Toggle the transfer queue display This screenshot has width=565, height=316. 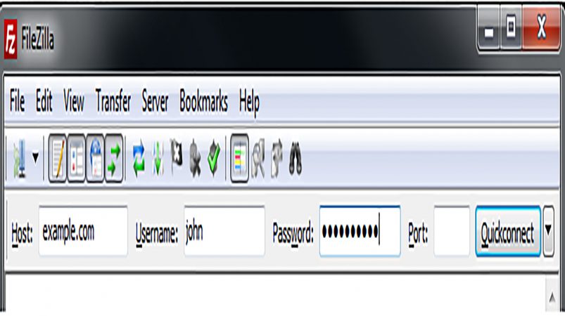tap(114, 158)
